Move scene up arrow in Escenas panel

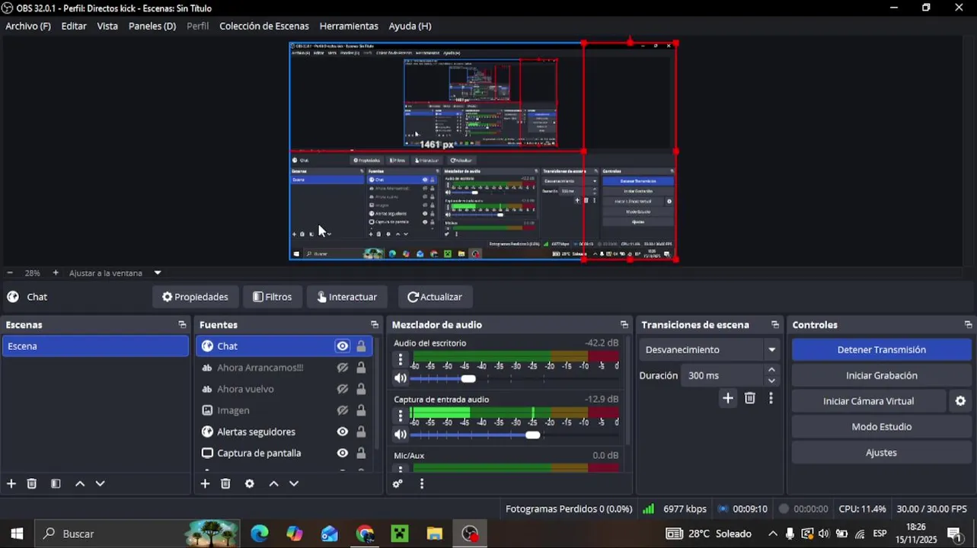tap(80, 483)
